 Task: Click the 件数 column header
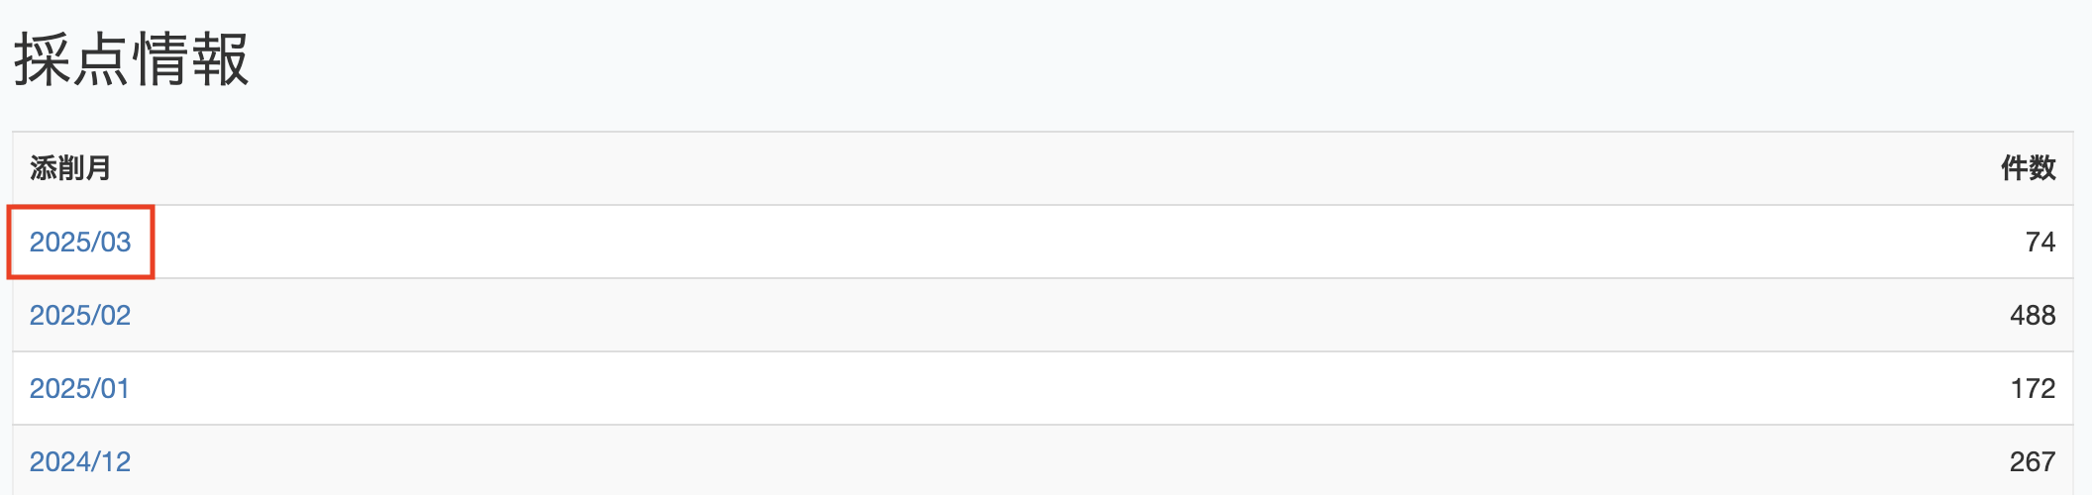click(x=2028, y=168)
